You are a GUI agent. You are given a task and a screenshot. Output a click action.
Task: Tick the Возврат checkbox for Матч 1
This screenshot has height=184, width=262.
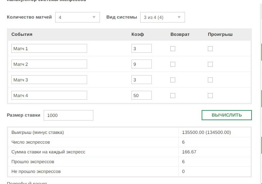[x=173, y=49]
